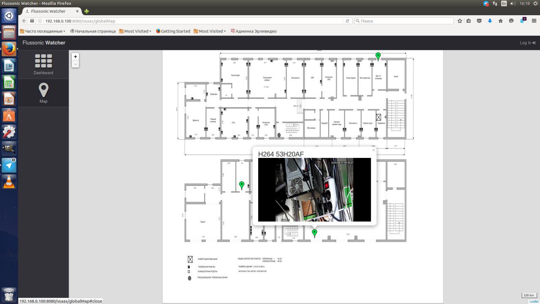The width and height of the screenshot is (540, 304).
Task: Click the camera video preview
Action: (314, 190)
